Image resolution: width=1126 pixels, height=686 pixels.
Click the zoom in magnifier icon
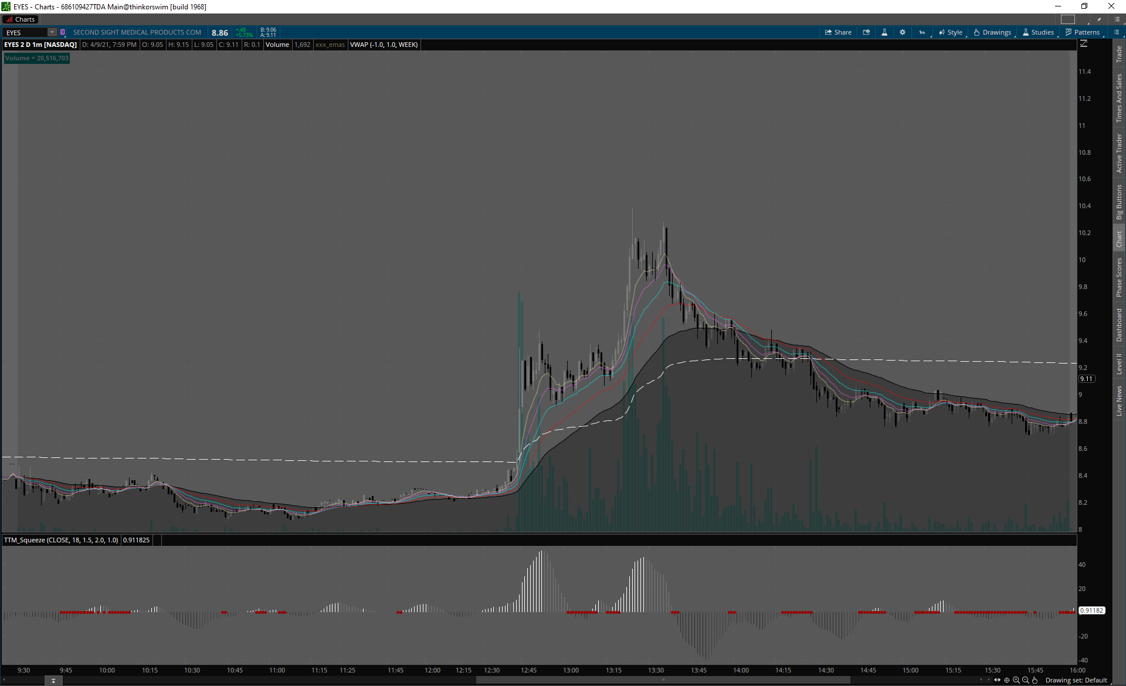1016,680
